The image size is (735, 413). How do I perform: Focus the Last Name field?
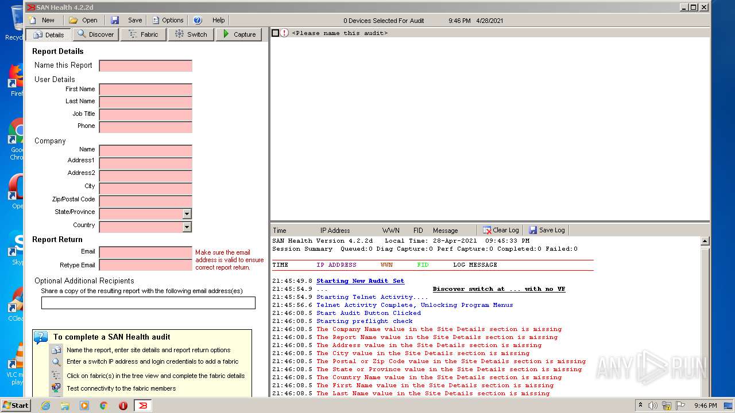pyautogui.click(x=146, y=102)
